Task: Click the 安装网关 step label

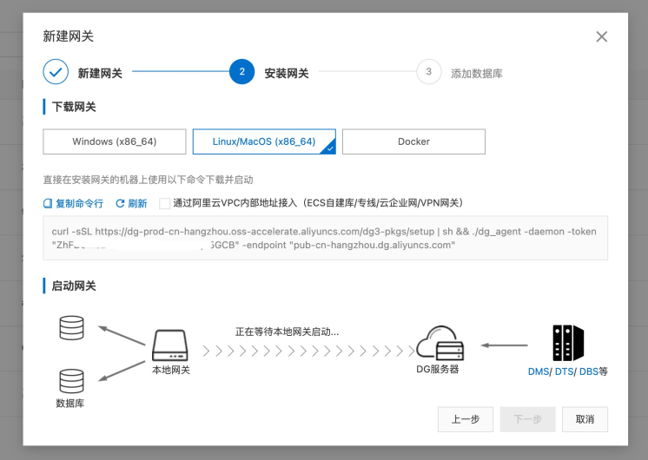Action: (287, 74)
